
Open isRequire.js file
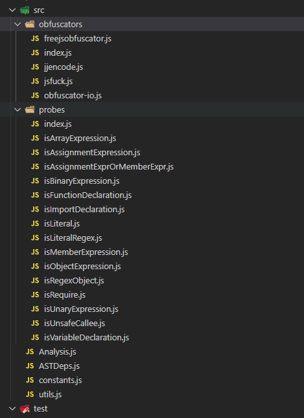point(65,295)
